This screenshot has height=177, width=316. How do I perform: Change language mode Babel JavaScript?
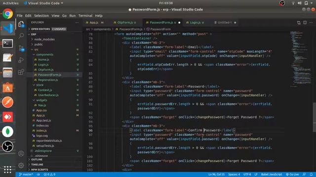coord(272,175)
